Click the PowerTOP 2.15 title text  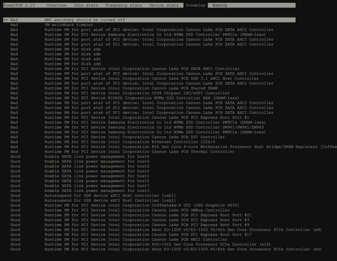pos(19,5)
